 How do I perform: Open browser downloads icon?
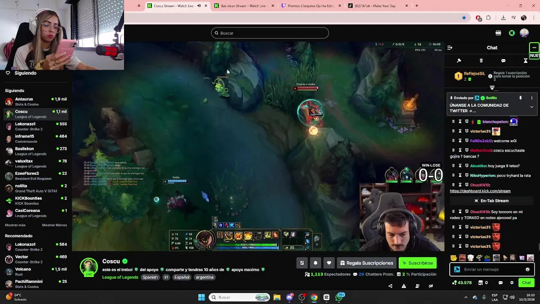pos(503,18)
